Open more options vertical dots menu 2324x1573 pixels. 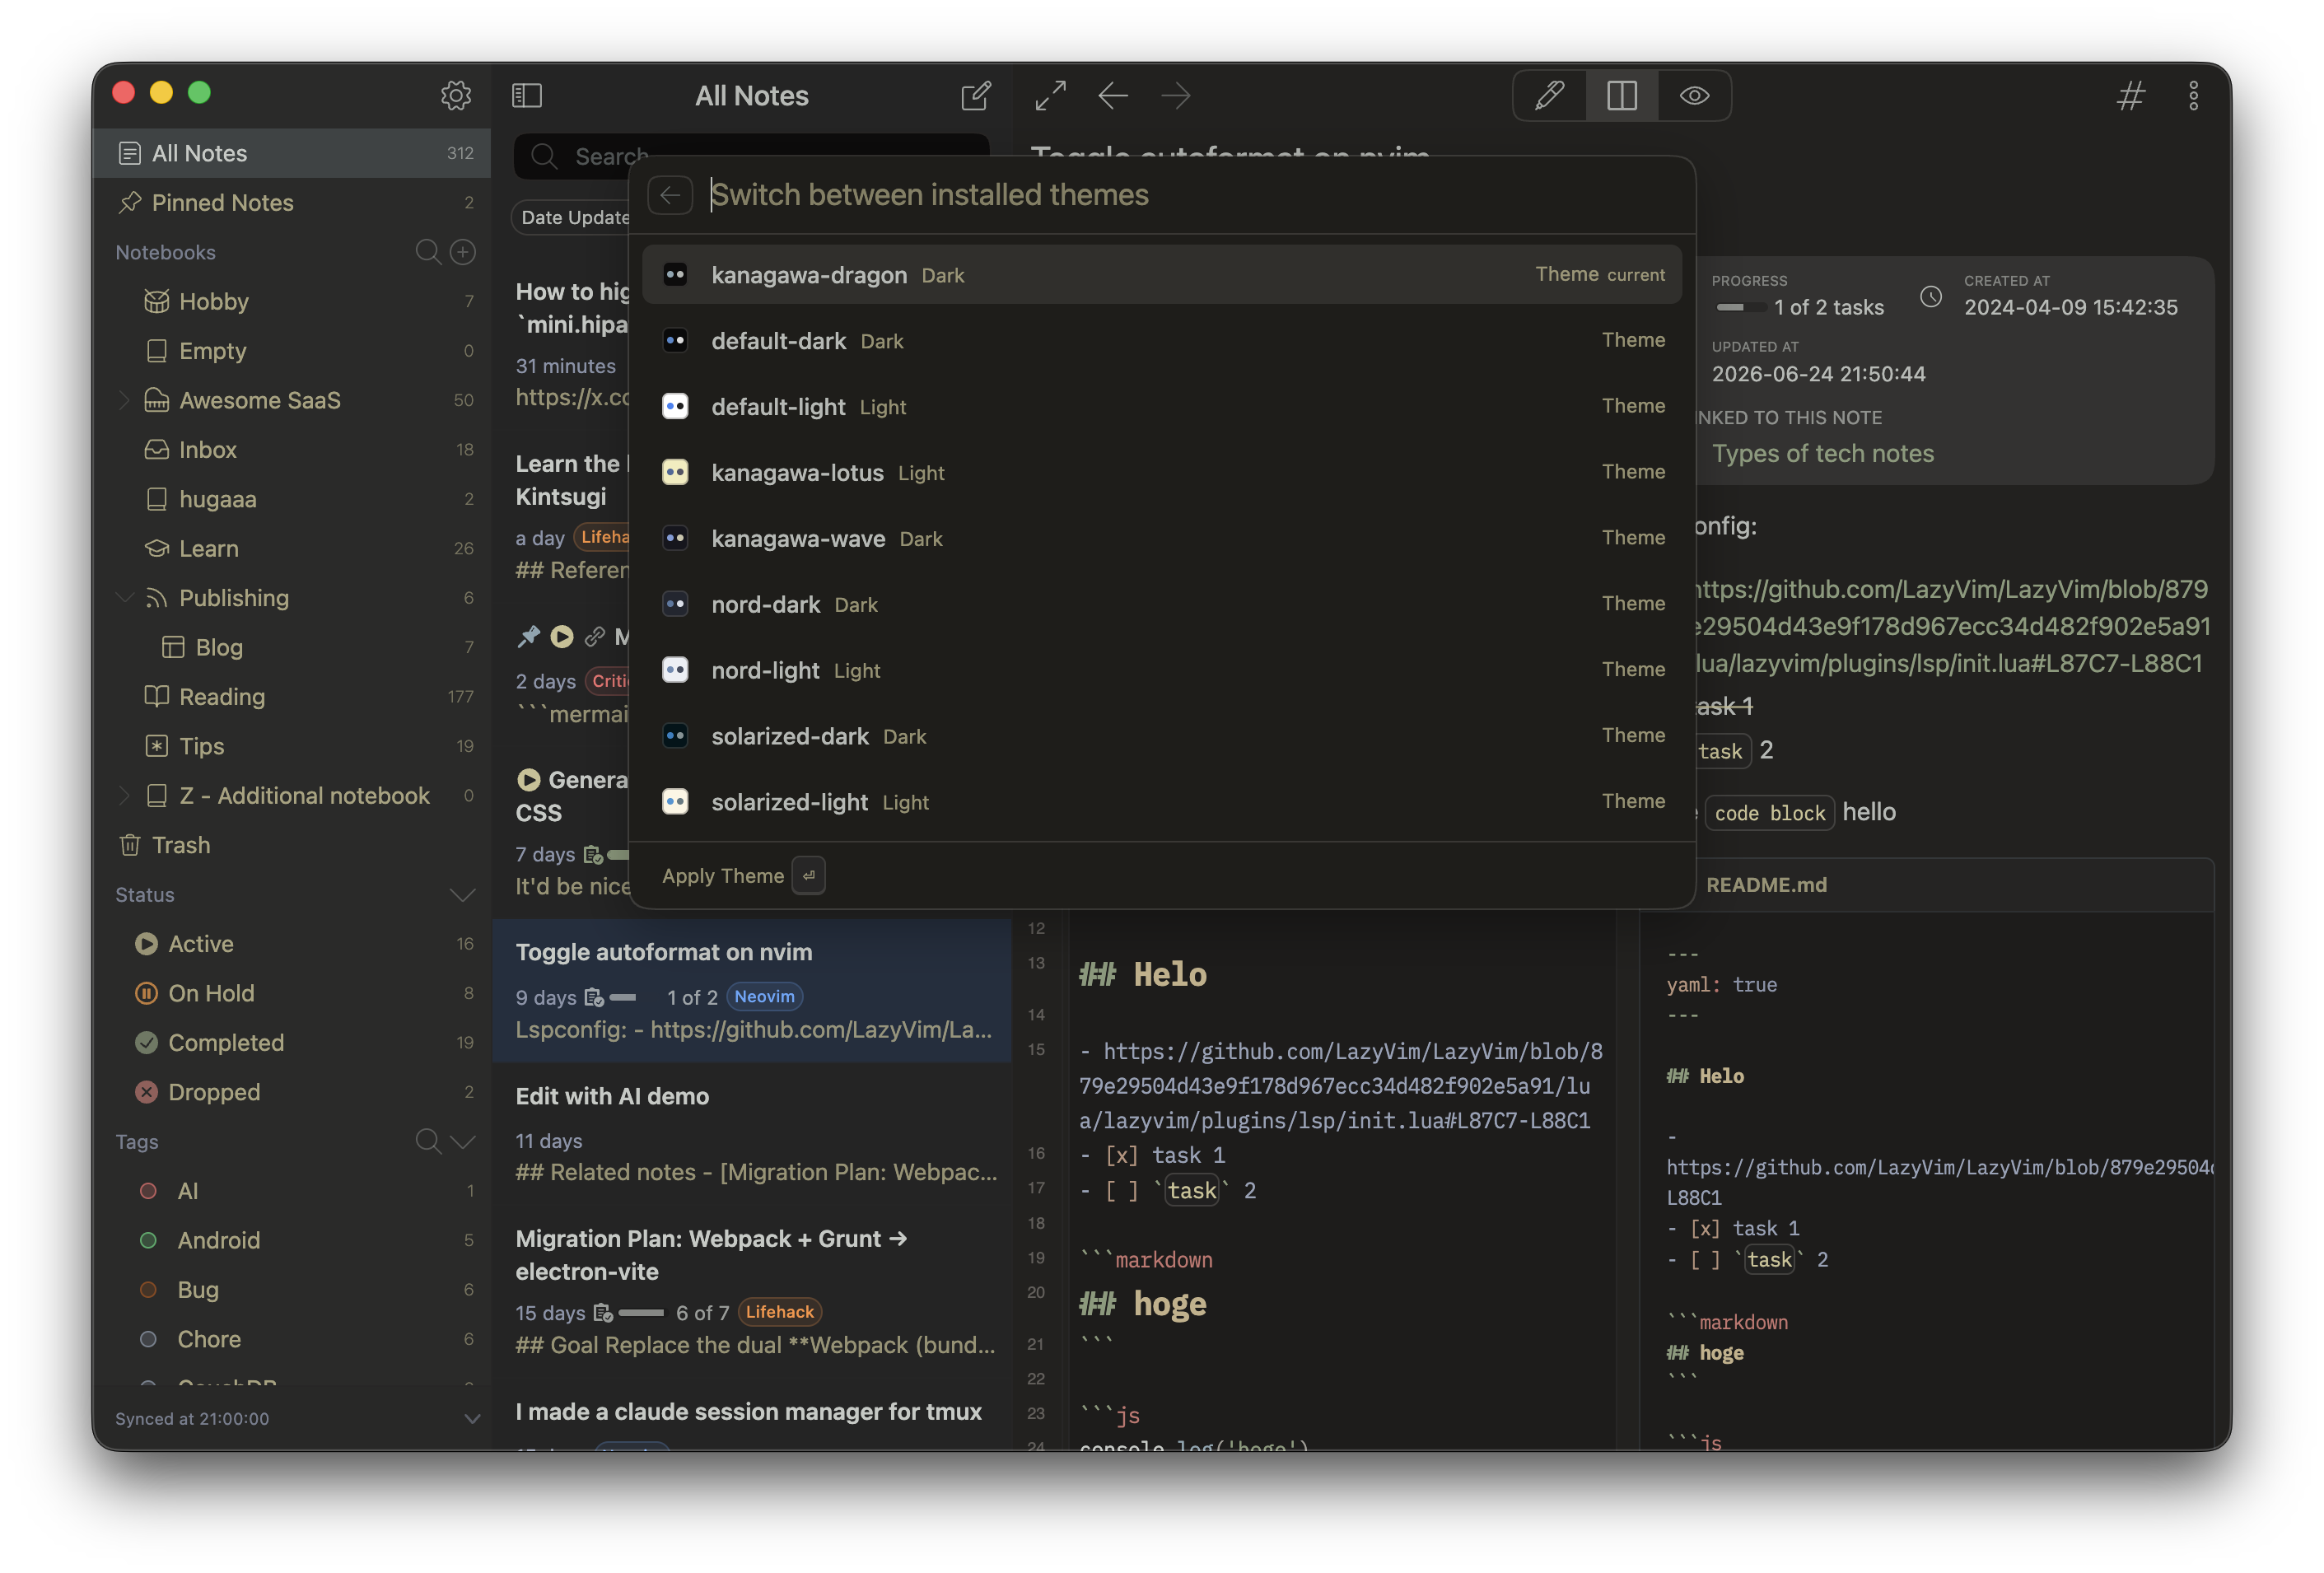coord(2194,95)
